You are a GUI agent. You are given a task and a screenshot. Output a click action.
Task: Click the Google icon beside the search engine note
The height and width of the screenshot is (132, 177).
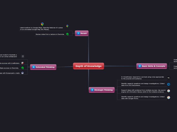[169, 91]
